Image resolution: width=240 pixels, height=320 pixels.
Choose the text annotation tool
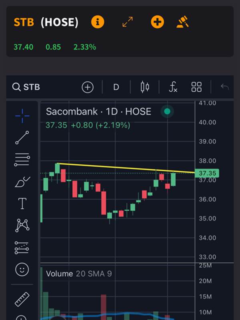(22, 204)
